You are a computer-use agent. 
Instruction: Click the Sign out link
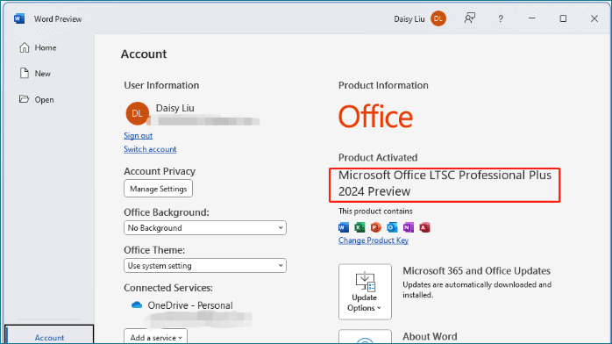139,135
